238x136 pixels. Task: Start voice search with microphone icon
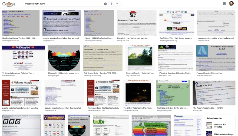[x=112, y=4]
